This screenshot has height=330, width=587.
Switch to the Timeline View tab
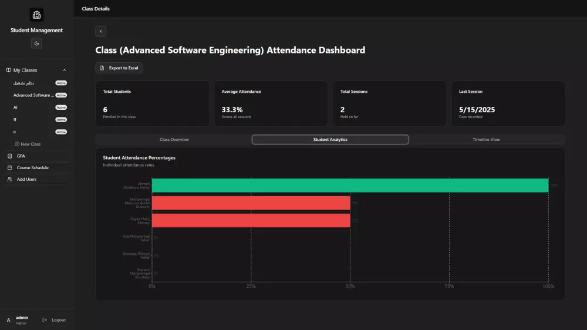pos(486,140)
